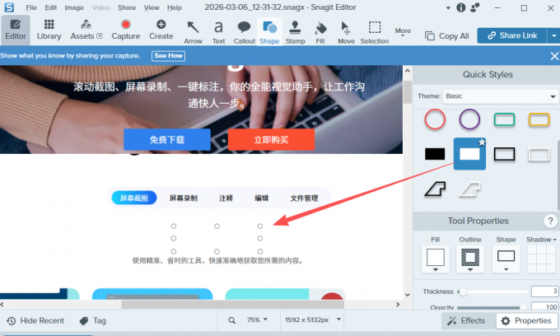Viewport: 560px width, 336px height.
Task: Open the title bar dropdown arrow
Action: (448, 8)
